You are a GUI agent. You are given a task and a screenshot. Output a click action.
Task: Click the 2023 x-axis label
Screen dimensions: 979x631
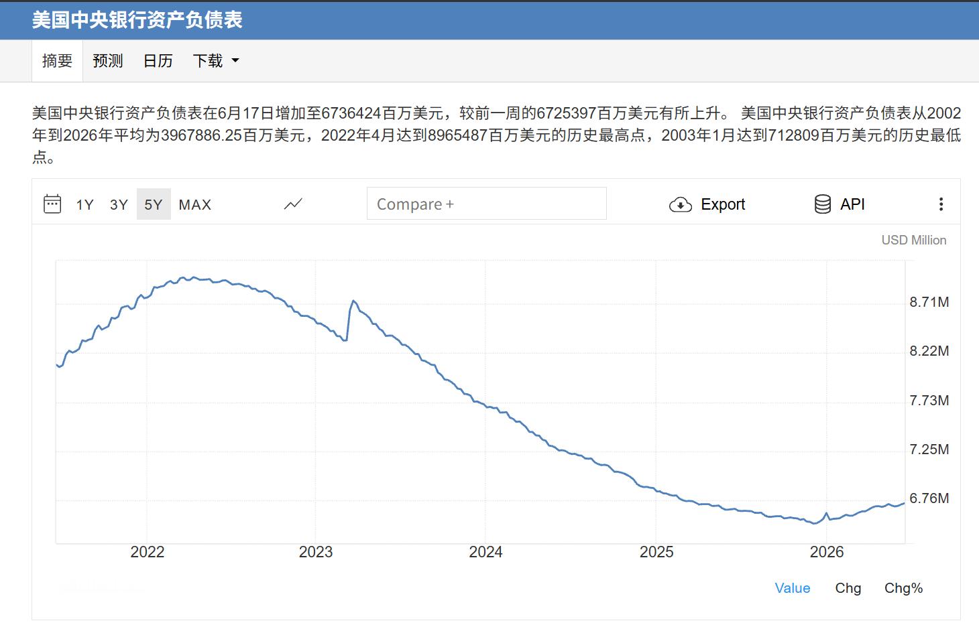[x=316, y=552]
